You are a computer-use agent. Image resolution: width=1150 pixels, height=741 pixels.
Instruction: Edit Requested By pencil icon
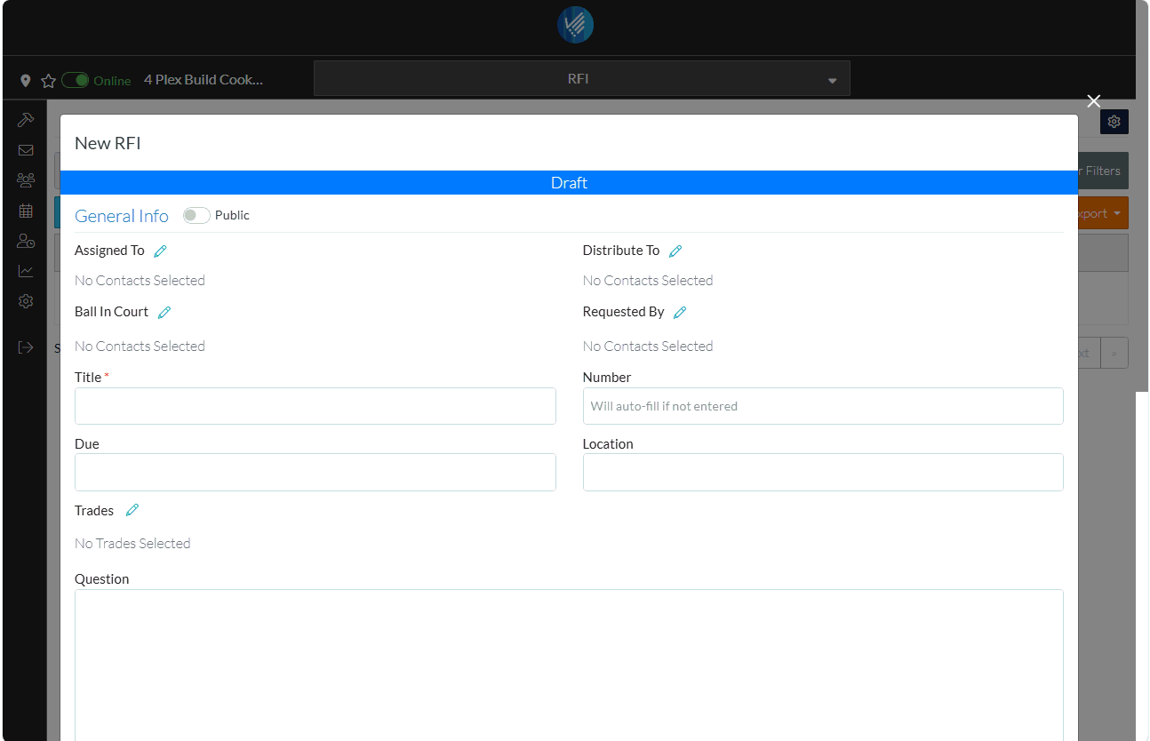click(680, 313)
